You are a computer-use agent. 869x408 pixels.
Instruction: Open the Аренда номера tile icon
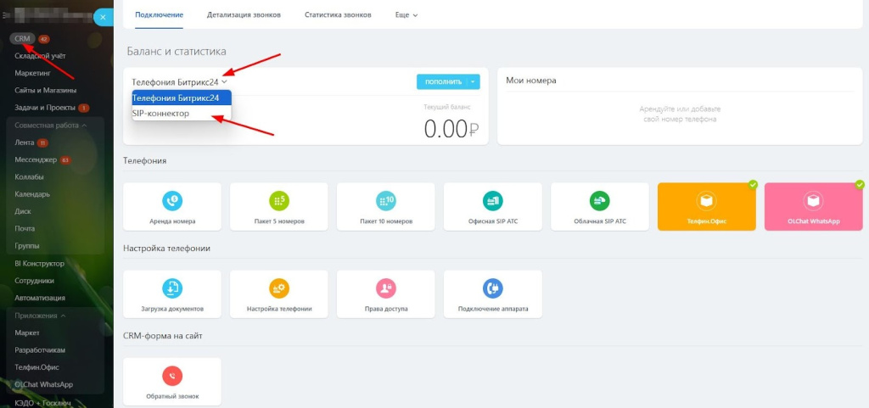pyautogui.click(x=172, y=200)
